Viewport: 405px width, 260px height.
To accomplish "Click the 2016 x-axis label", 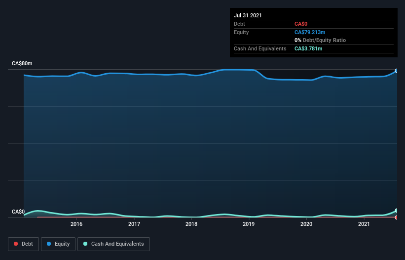I will pos(76,224).
